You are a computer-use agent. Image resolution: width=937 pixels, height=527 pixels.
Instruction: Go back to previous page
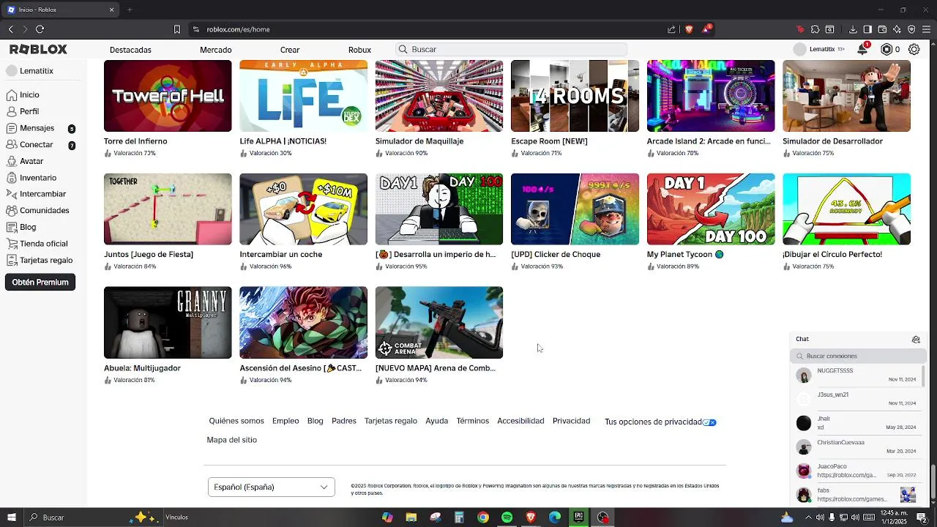pyautogui.click(x=10, y=29)
